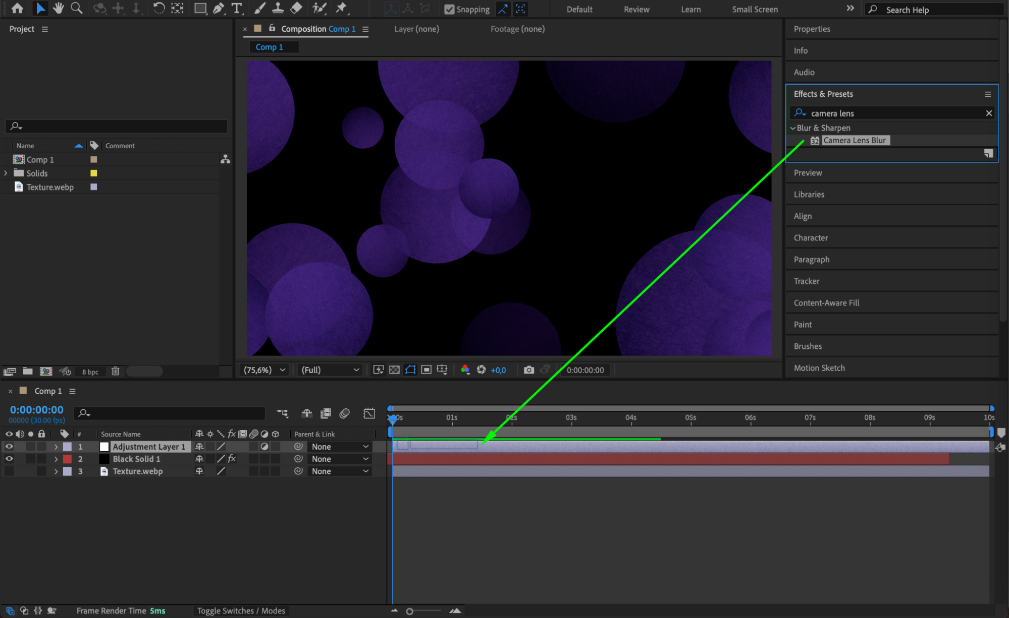Open the magnification ratio (75,6%) dropdown
Image resolution: width=1009 pixels, height=618 pixels.
click(x=264, y=370)
